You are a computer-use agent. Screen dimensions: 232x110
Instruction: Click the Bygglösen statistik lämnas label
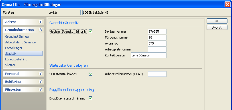click(x=67, y=98)
